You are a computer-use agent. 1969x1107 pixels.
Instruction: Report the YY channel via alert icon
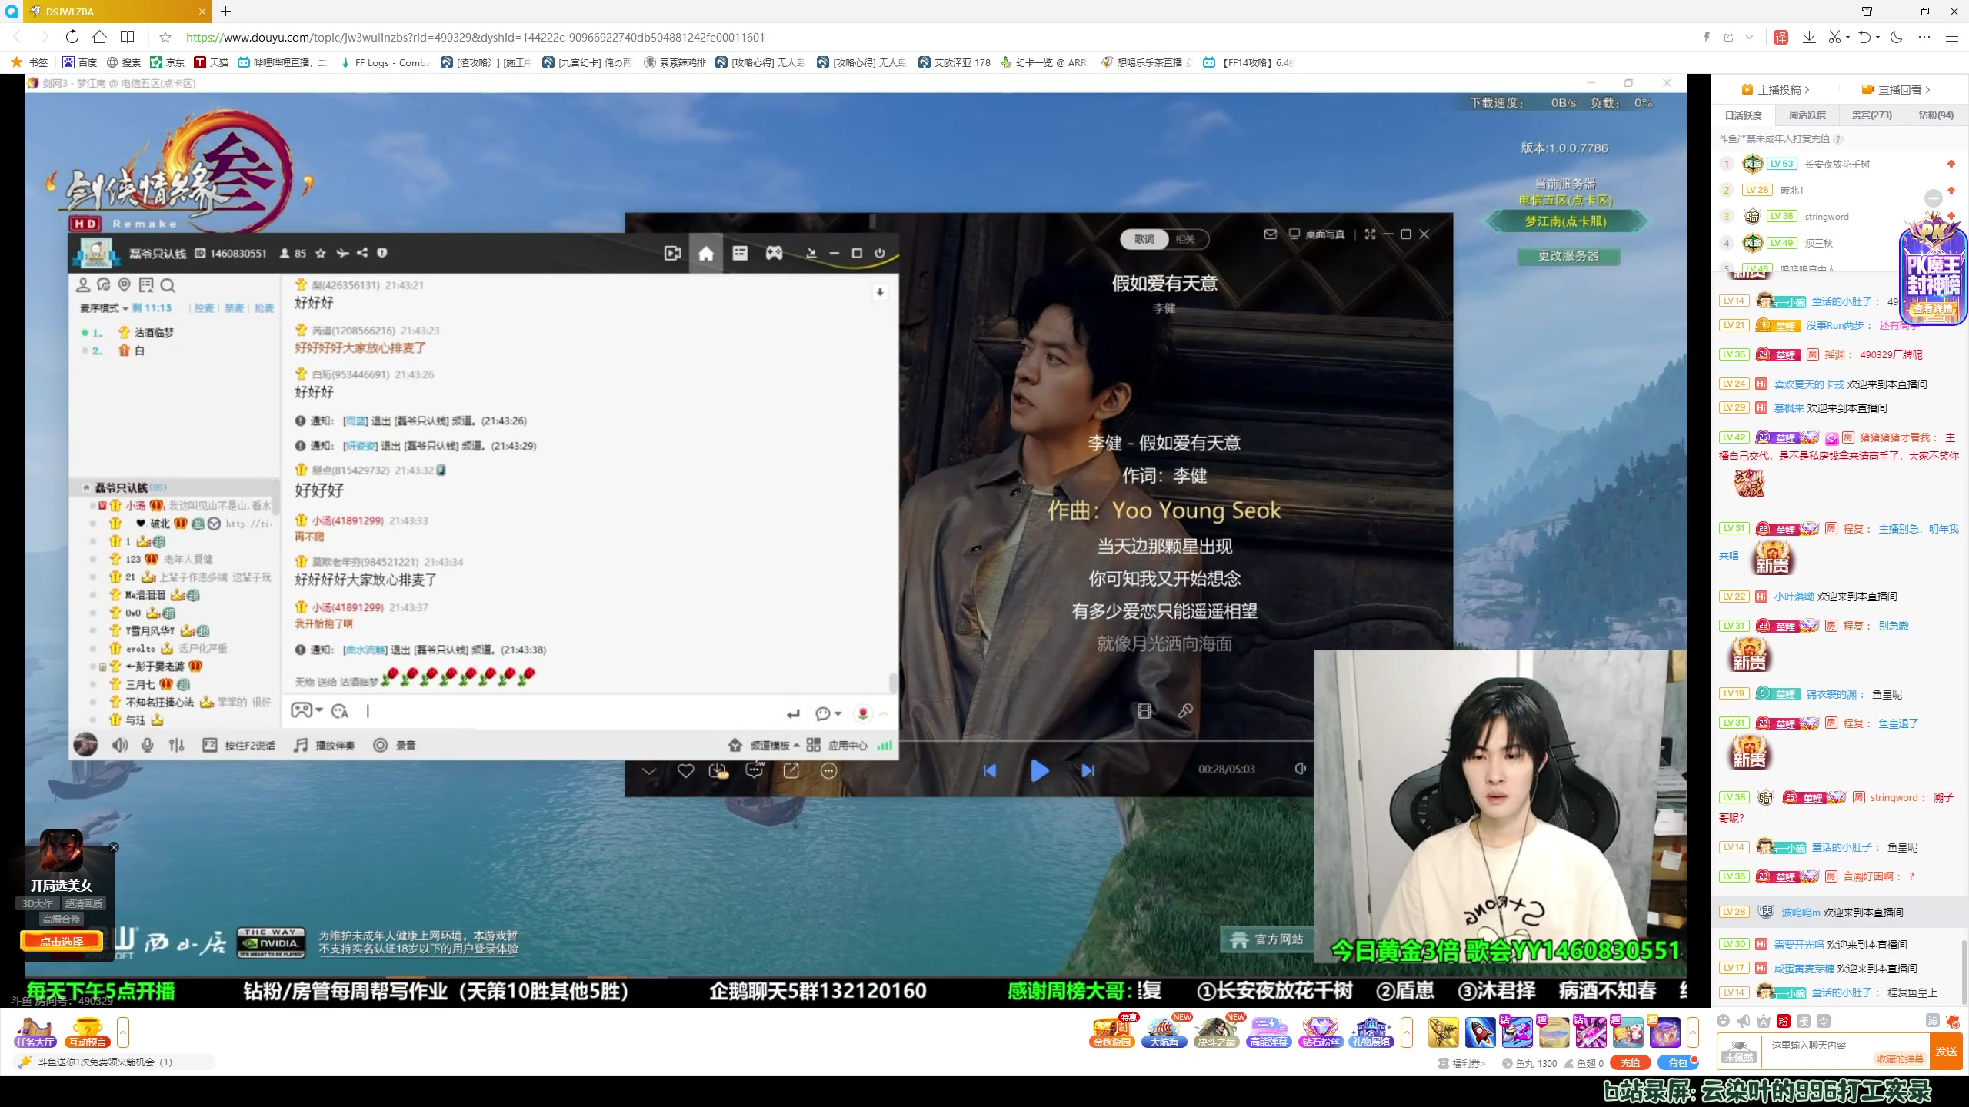click(x=381, y=253)
